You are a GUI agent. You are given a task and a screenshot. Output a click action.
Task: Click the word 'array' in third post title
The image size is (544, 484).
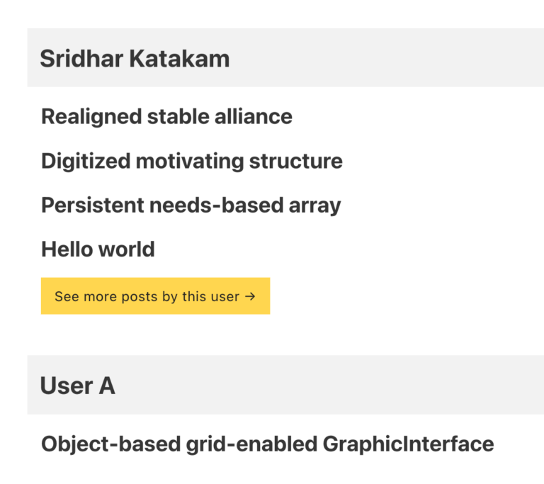click(314, 206)
